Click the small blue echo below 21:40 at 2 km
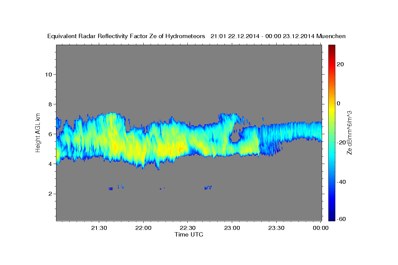 111,189
